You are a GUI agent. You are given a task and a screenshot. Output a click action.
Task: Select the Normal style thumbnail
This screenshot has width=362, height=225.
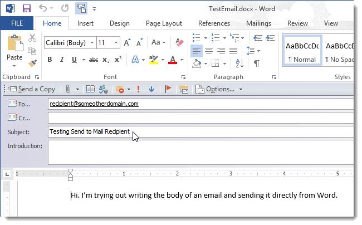pos(302,51)
